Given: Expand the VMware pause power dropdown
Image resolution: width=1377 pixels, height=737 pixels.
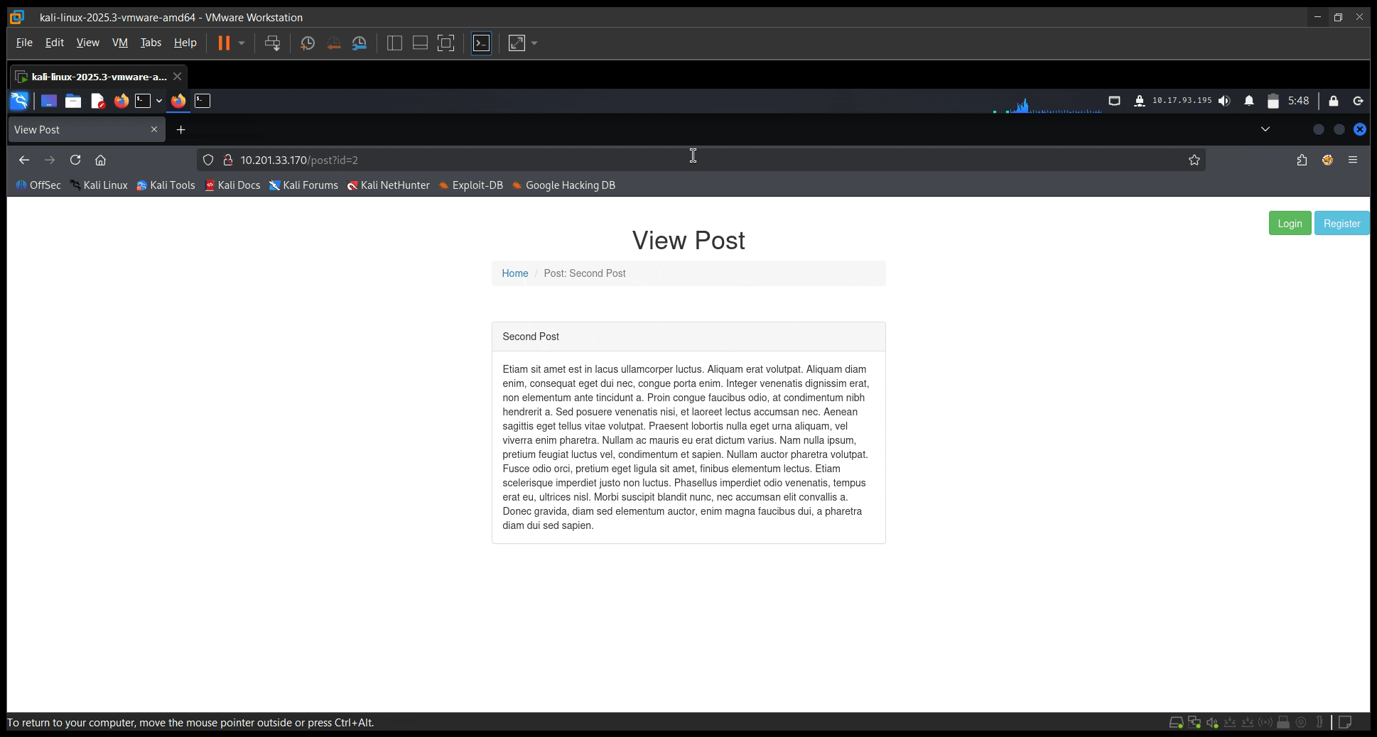Looking at the screenshot, I should pos(242,43).
